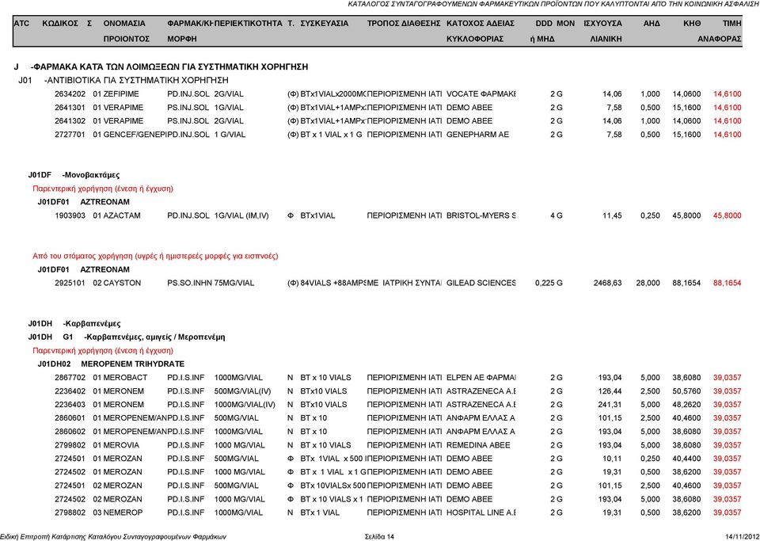The image size is (760, 541).
Task: Select the NEMEROP product name
Action: pyautogui.click(x=123, y=513)
